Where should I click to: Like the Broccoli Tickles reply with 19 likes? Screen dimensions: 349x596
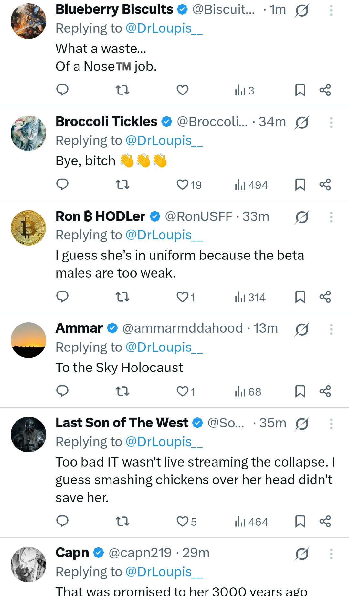pos(189,184)
